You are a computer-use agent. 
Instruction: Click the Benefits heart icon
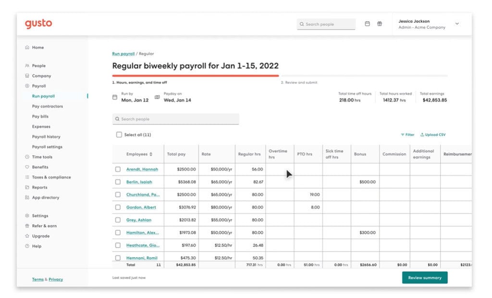point(27,167)
